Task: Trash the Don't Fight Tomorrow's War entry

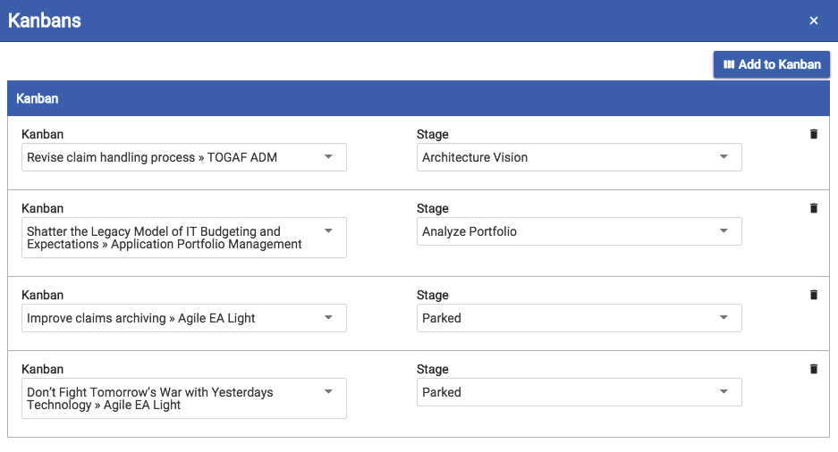Action: 814,369
